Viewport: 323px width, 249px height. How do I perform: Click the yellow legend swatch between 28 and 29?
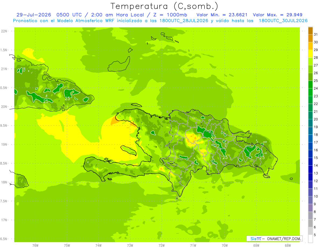point(310,54)
